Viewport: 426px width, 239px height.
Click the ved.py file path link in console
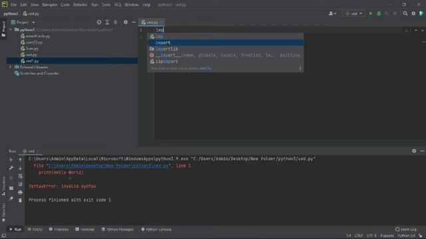pos(108,165)
